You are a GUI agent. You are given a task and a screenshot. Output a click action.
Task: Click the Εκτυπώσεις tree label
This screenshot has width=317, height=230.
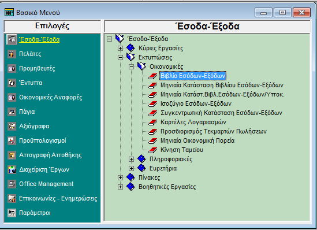(155, 57)
